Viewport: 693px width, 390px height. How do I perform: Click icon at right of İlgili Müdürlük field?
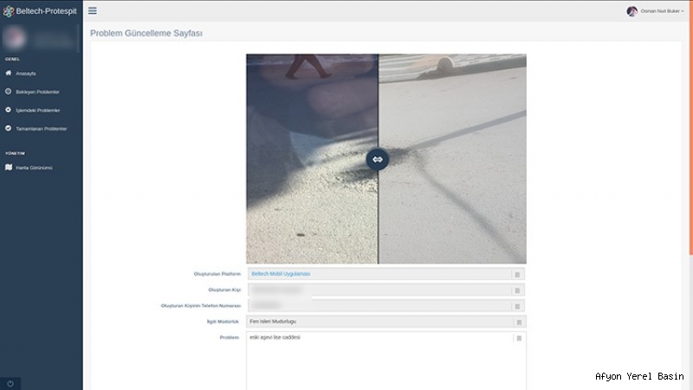click(517, 322)
